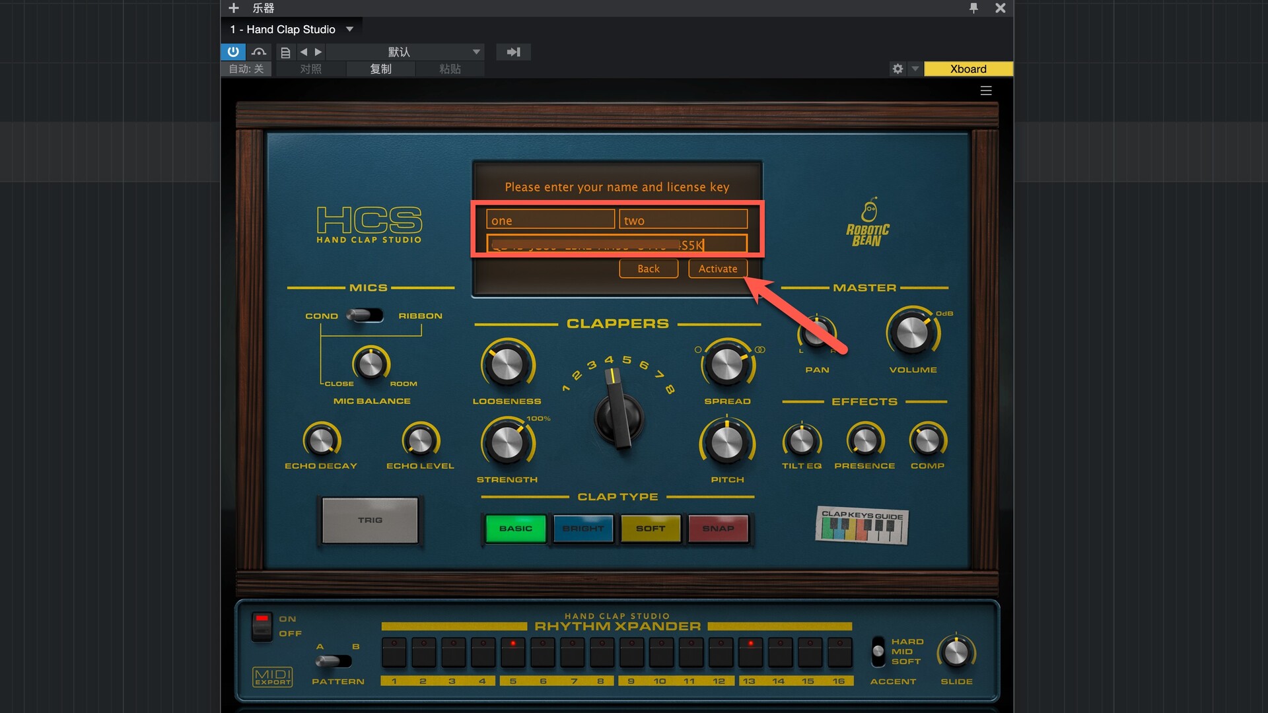This screenshot has height=713, width=1268.
Task: Open the gear settings icon
Action: [x=898, y=69]
